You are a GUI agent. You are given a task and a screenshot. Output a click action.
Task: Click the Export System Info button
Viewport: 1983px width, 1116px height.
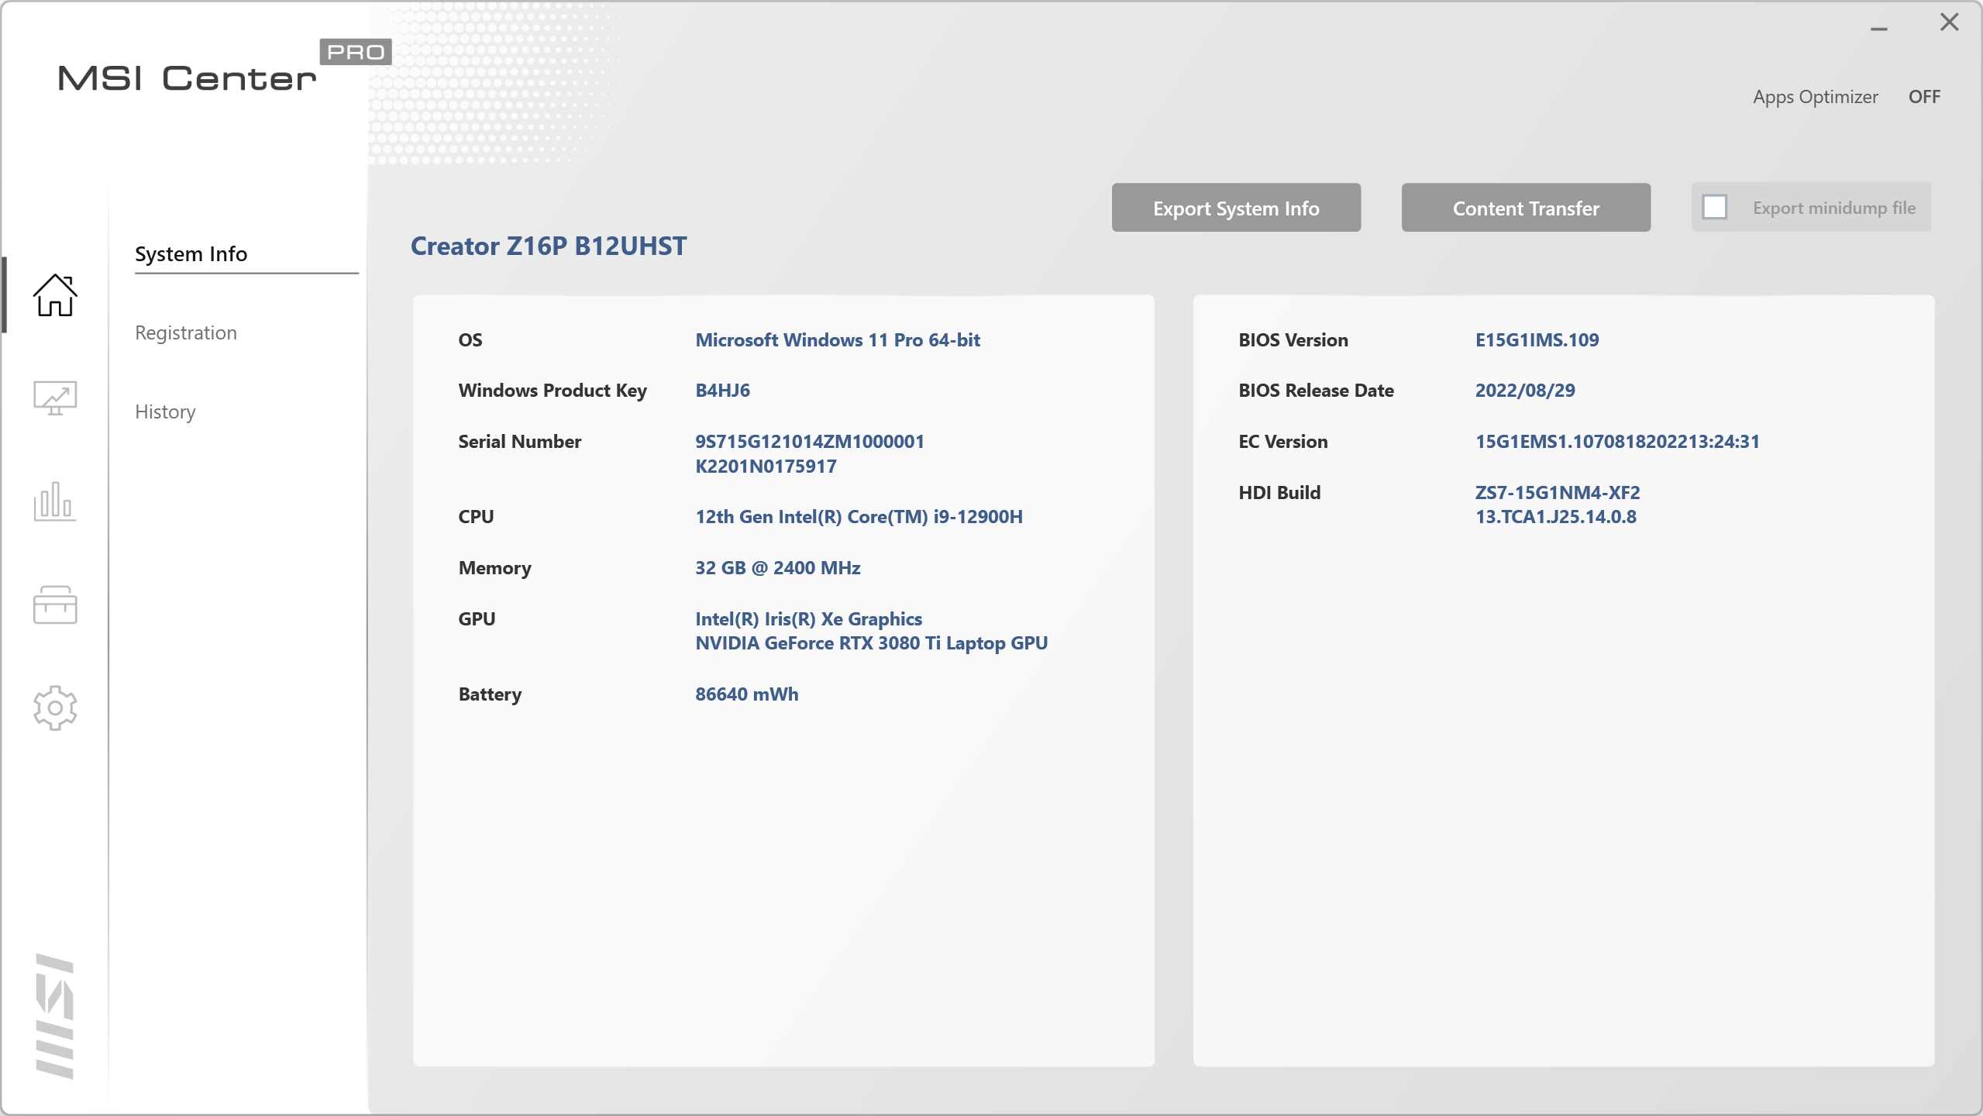coord(1235,208)
